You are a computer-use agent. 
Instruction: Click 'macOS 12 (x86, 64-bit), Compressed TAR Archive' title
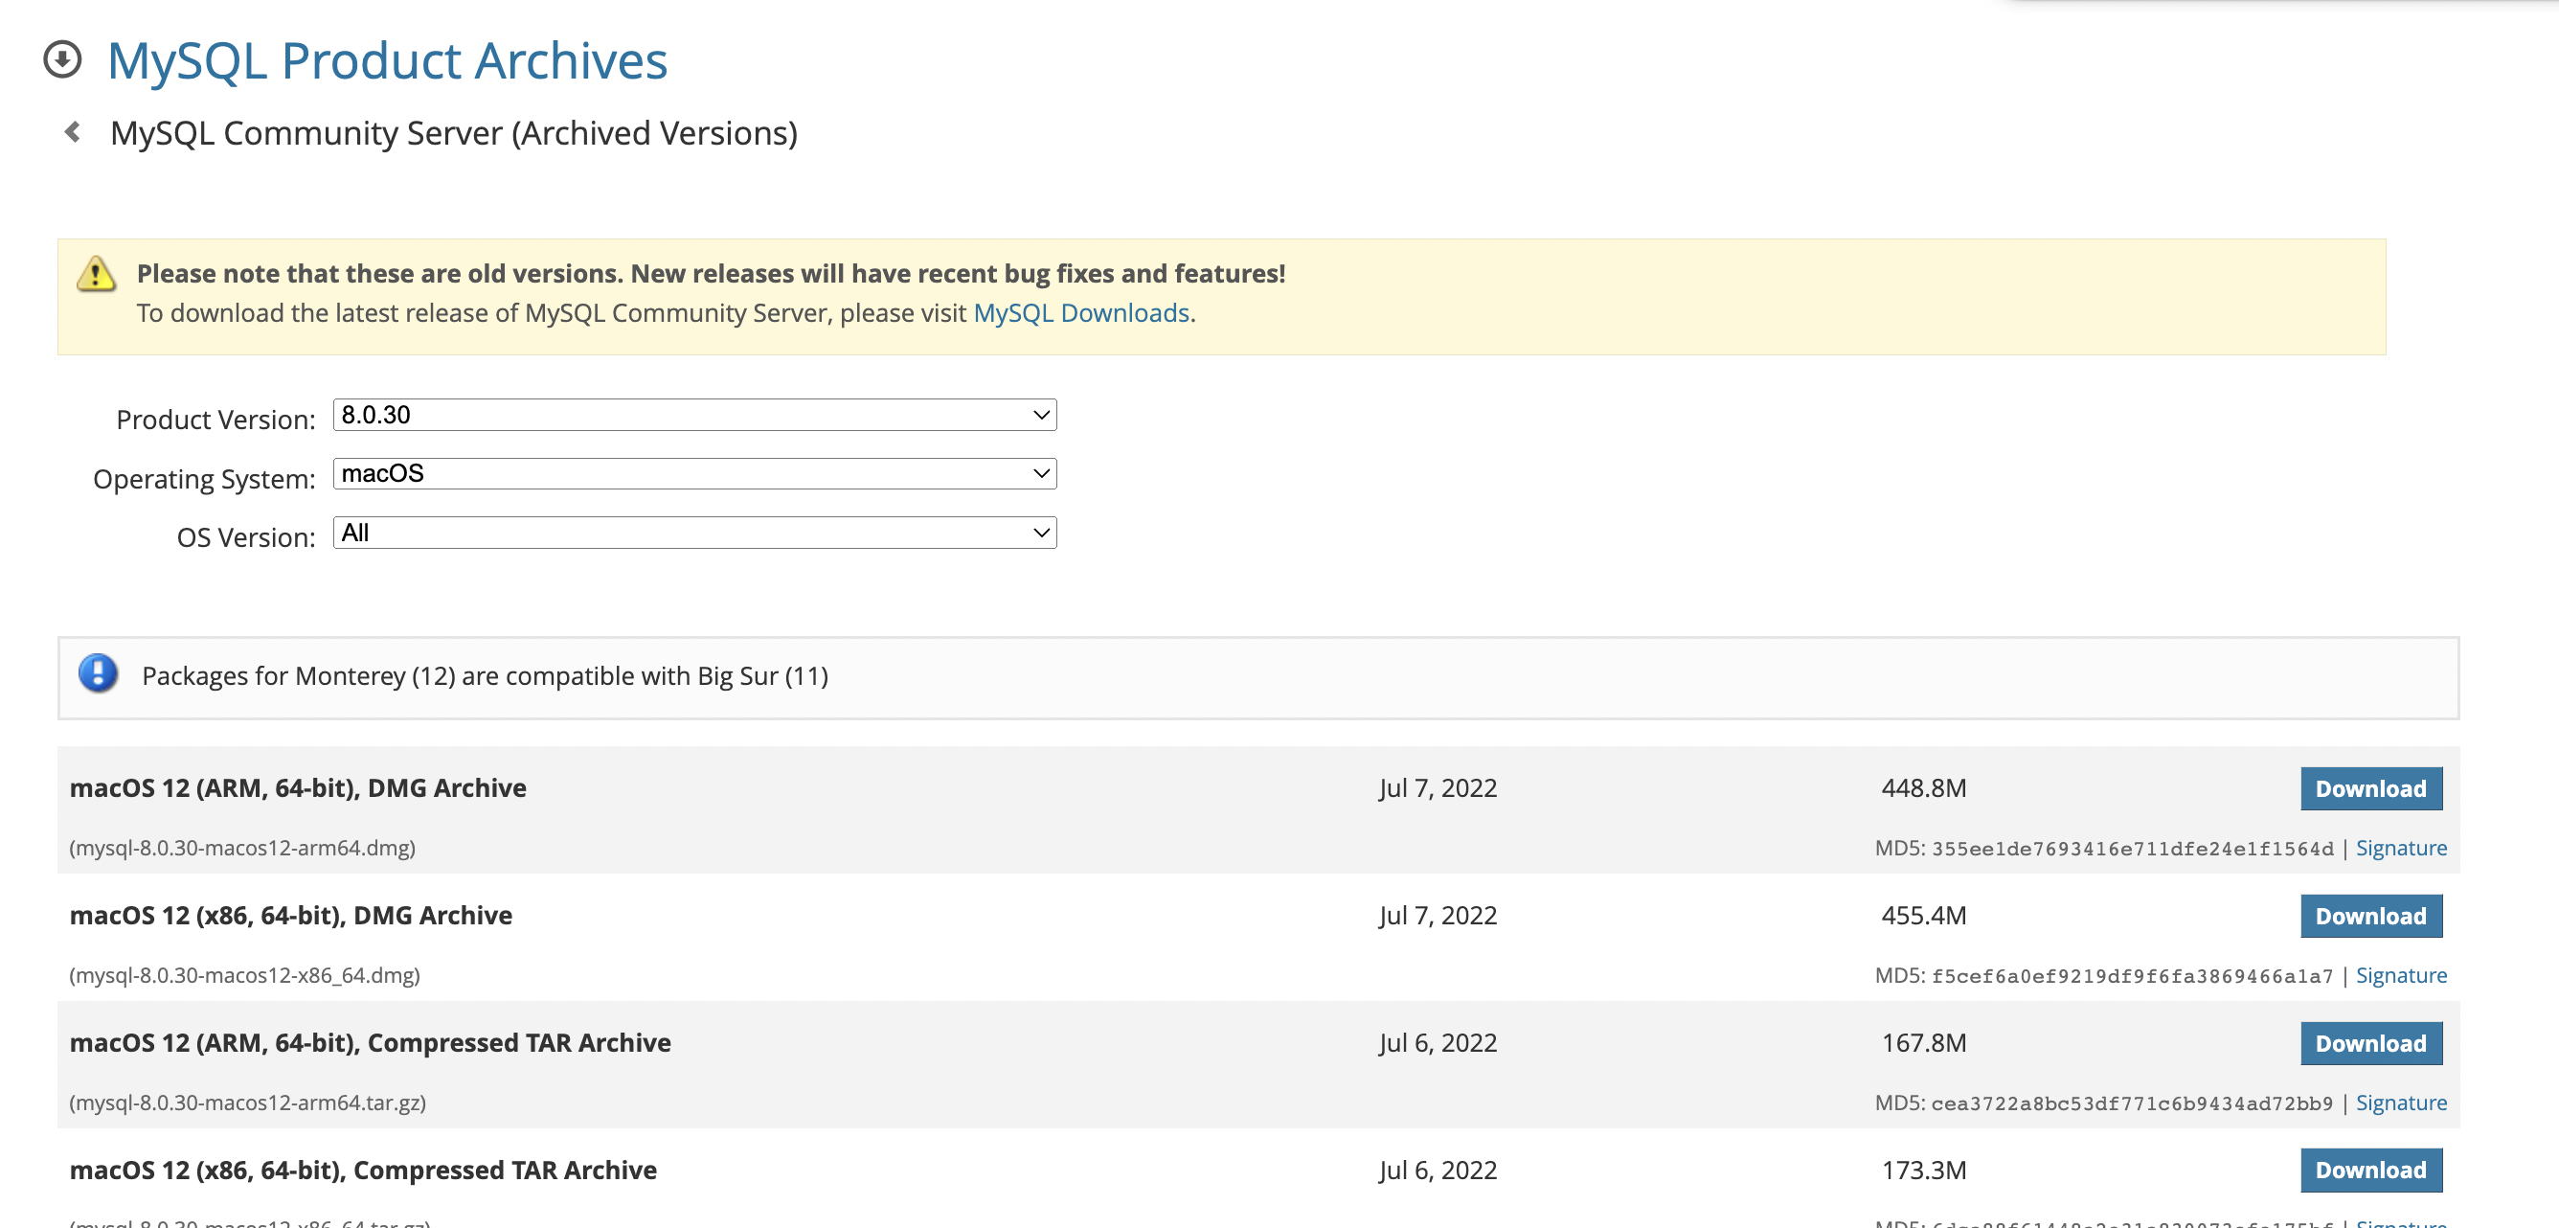[364, 1170]
